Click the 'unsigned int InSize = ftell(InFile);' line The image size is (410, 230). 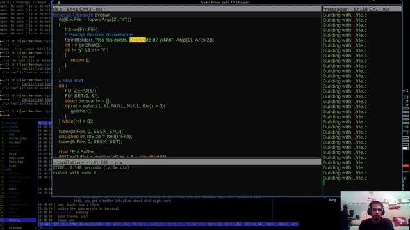click(95, 136)
